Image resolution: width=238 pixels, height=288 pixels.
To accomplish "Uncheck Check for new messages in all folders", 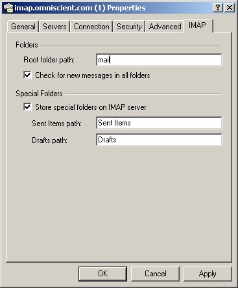I will (x=27, y=75).
